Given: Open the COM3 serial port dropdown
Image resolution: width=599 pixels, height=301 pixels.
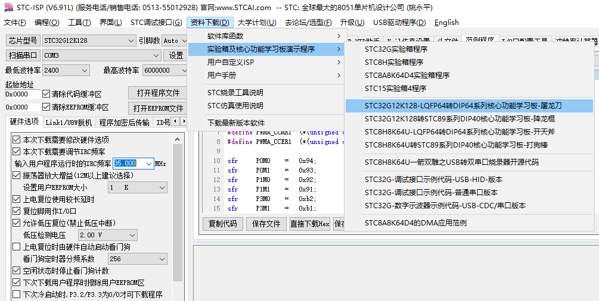Looking at the screenshot, I should 156,56.
